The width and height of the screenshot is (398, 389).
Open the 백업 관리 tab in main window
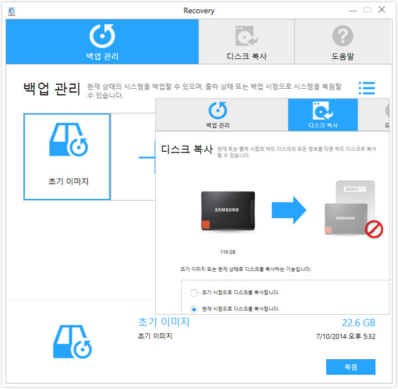click(x=102, y=42)
